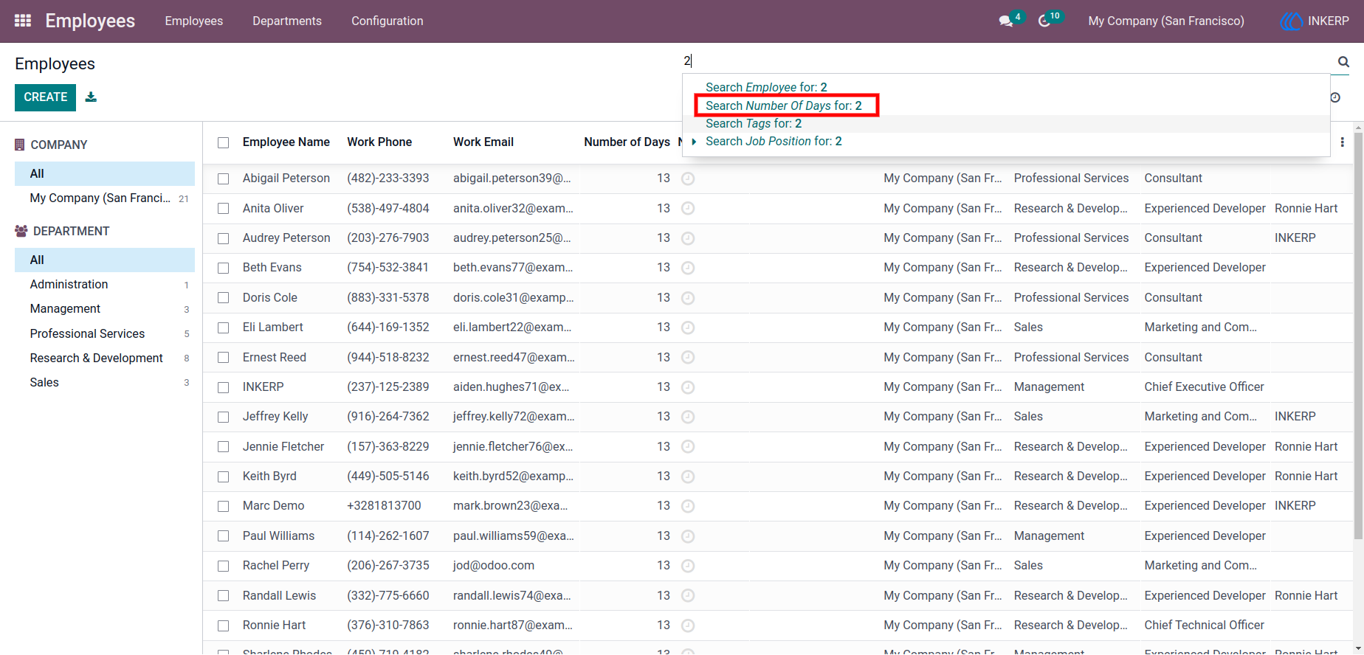The image size is (1364, 655).
Task: Open the activities clock icon in navbar
Action: tap(1044, 21)
